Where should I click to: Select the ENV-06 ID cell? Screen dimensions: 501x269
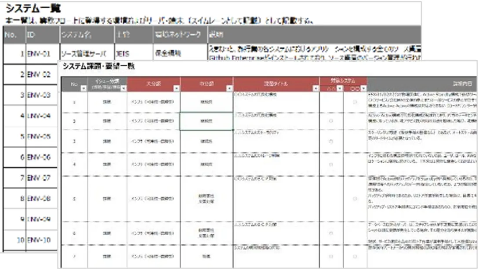(x=42, y=157)
